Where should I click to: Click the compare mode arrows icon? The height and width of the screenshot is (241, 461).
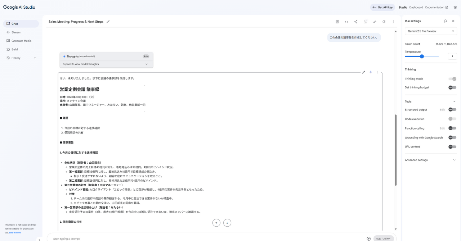point(375,22)
